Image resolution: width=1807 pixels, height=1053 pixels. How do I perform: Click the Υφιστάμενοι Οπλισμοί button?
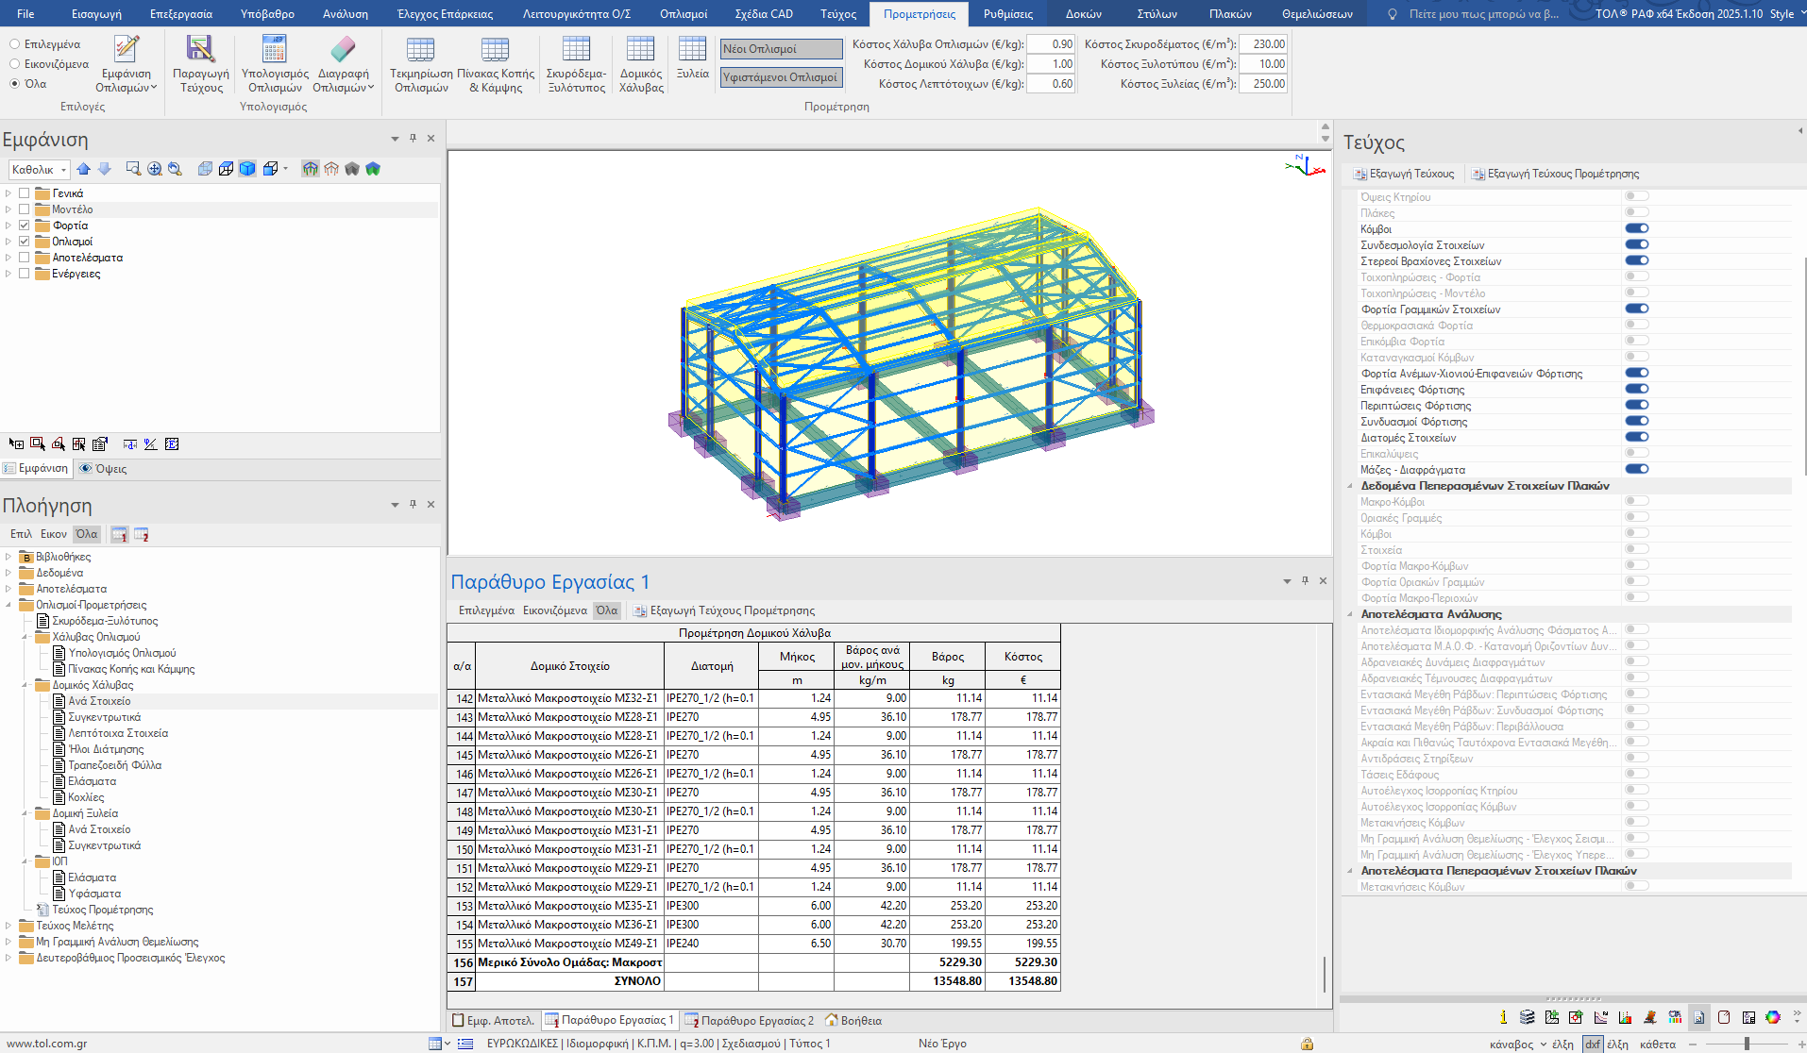click(781, 77)
